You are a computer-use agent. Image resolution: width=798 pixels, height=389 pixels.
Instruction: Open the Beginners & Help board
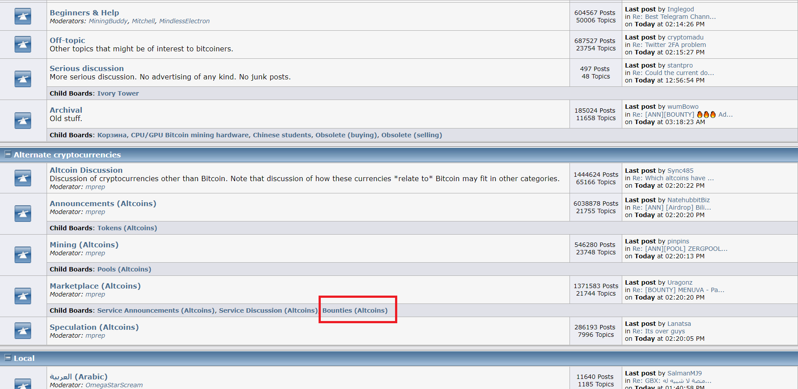84,13
